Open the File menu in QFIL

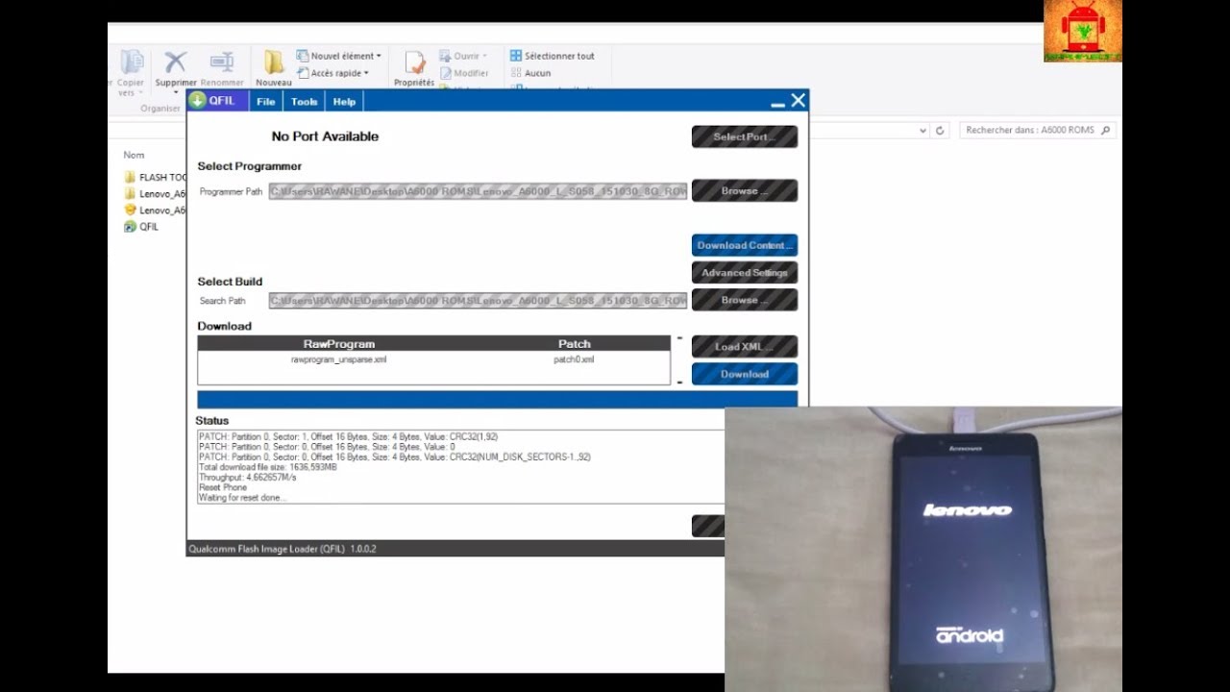tap(265, 102)
